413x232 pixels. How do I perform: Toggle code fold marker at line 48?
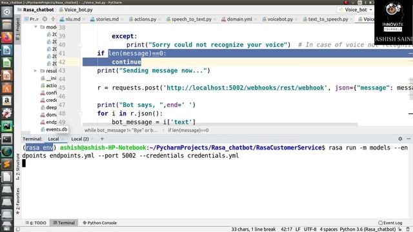(80, 113)
